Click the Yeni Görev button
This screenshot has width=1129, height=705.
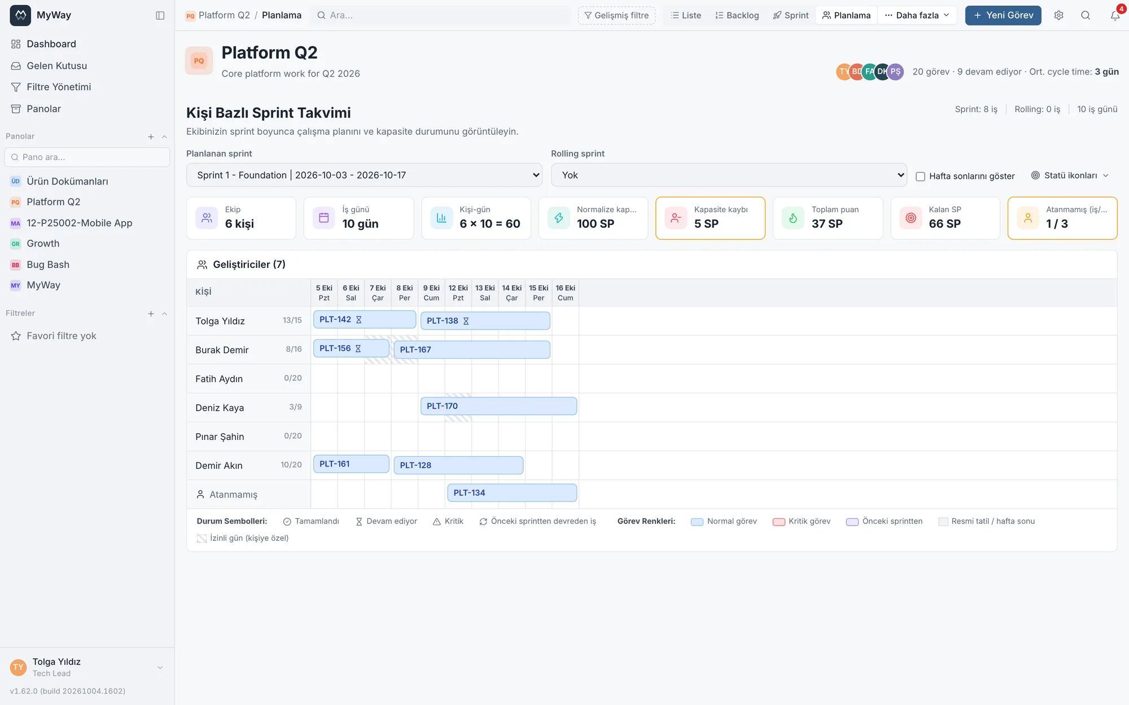[1003, 15]
